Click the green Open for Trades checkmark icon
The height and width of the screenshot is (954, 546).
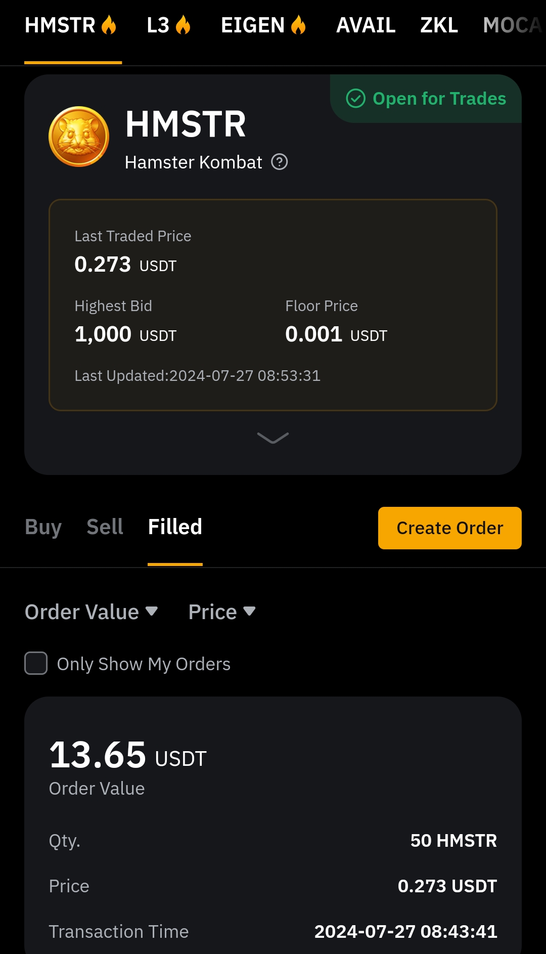pyautogui.click(x=355, y=99)
